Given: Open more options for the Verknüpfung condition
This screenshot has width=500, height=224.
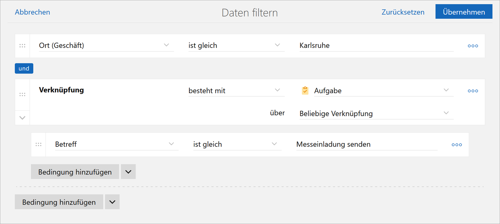Looking at the screenshot, I should pyautogui.click(x=473, y=91).
